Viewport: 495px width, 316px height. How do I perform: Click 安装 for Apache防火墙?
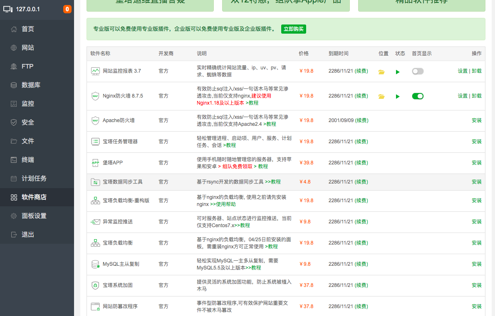(x=477, y=120)
